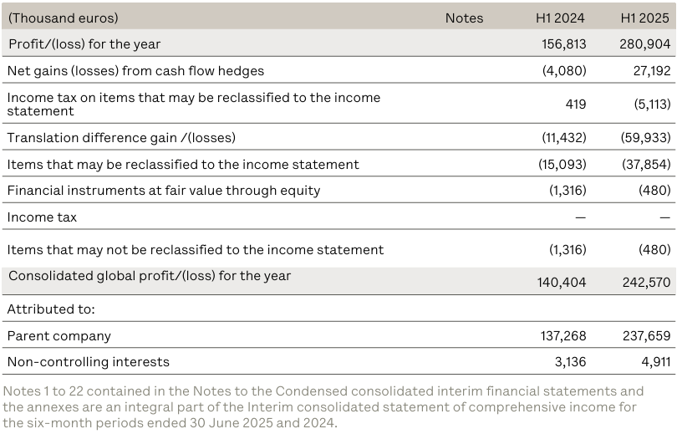
Task: Click the 242,570 consolidated global profit value
Action: tap(645, 283)
